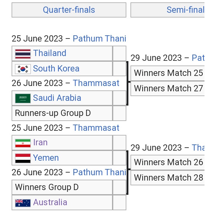The image size is (214, 212).
Task: Open the Semi-finals header link
Action: (x=185, y=10)
